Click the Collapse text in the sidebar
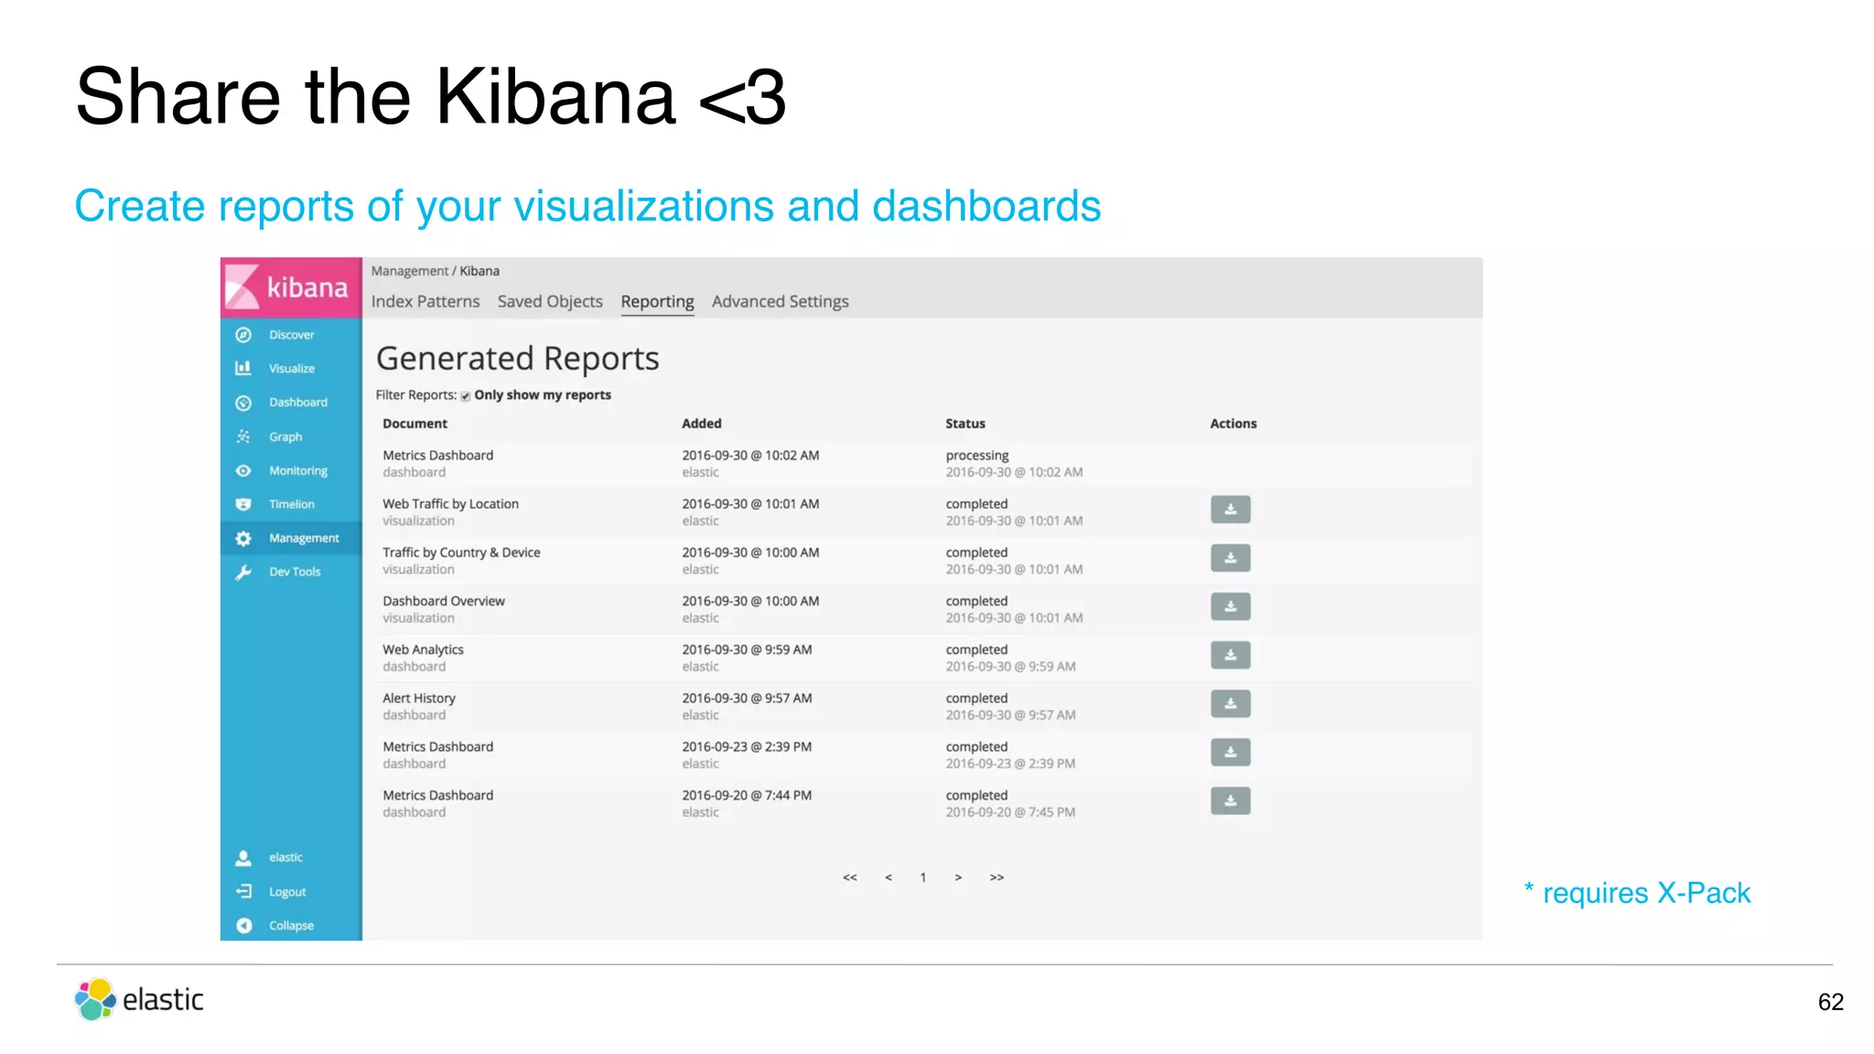Viewport: 1874px width, 1054px height. [291, 925]
